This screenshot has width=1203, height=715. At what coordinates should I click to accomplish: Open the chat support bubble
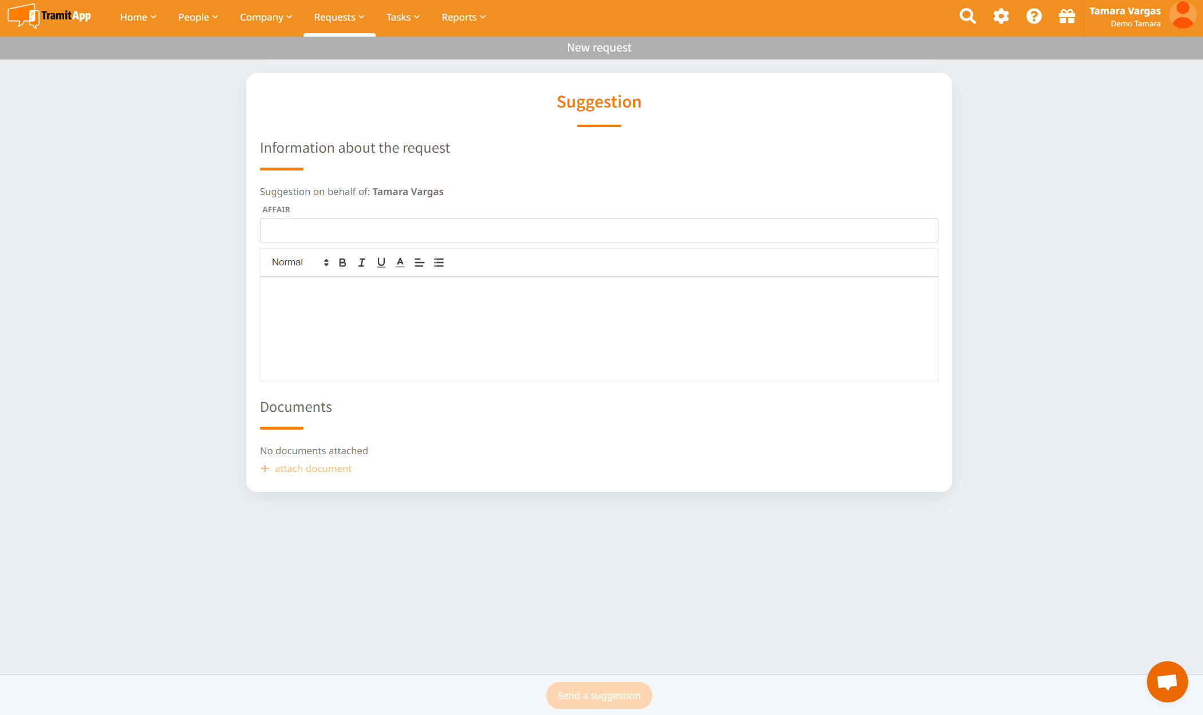[1167, 681]
